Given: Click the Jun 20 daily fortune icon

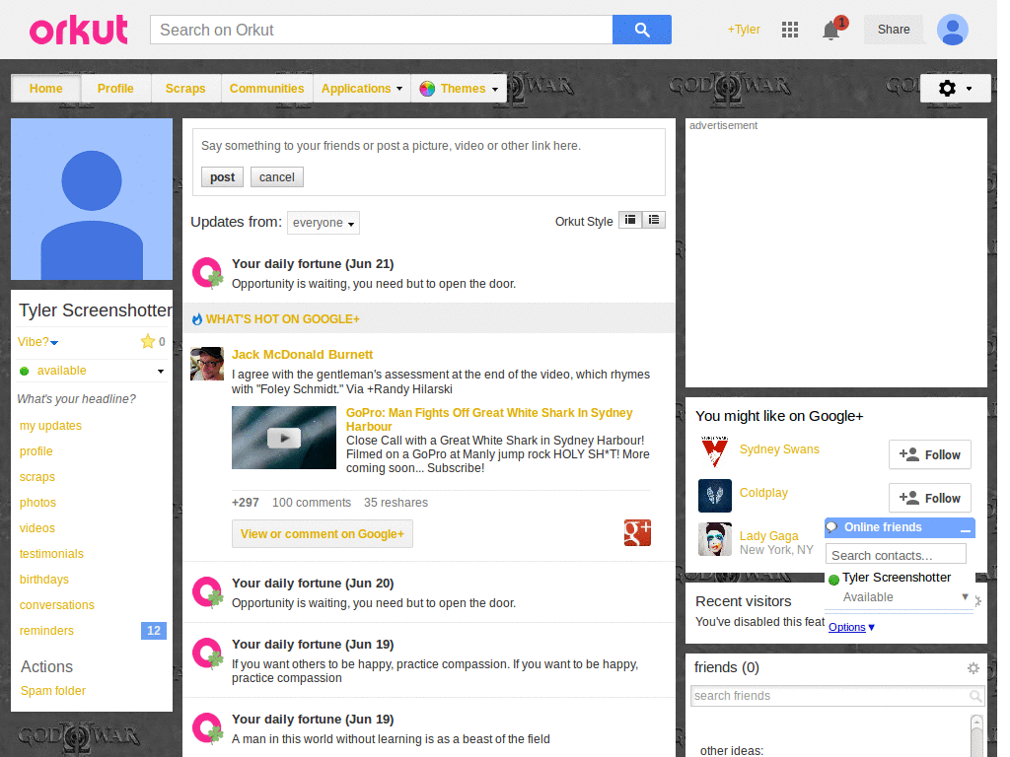Looking at the screenshot, I should click(x=207, y=592).
